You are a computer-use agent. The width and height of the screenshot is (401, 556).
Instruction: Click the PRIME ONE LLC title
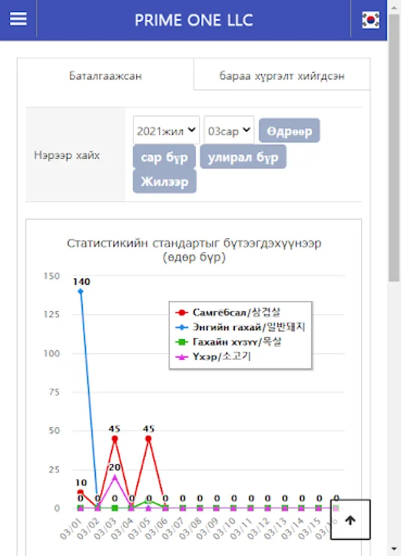(x=194, y=20)
